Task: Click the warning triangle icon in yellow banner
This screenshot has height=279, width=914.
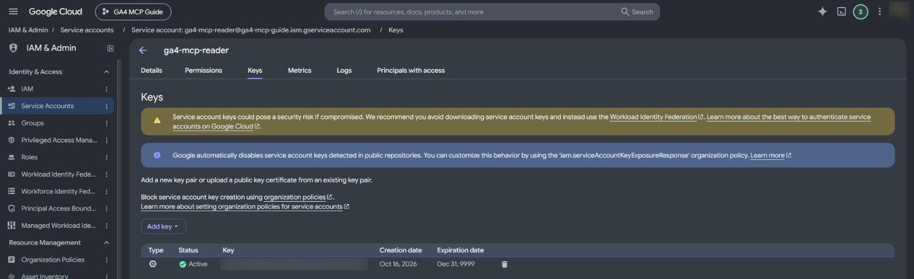Action: (157, 120)
